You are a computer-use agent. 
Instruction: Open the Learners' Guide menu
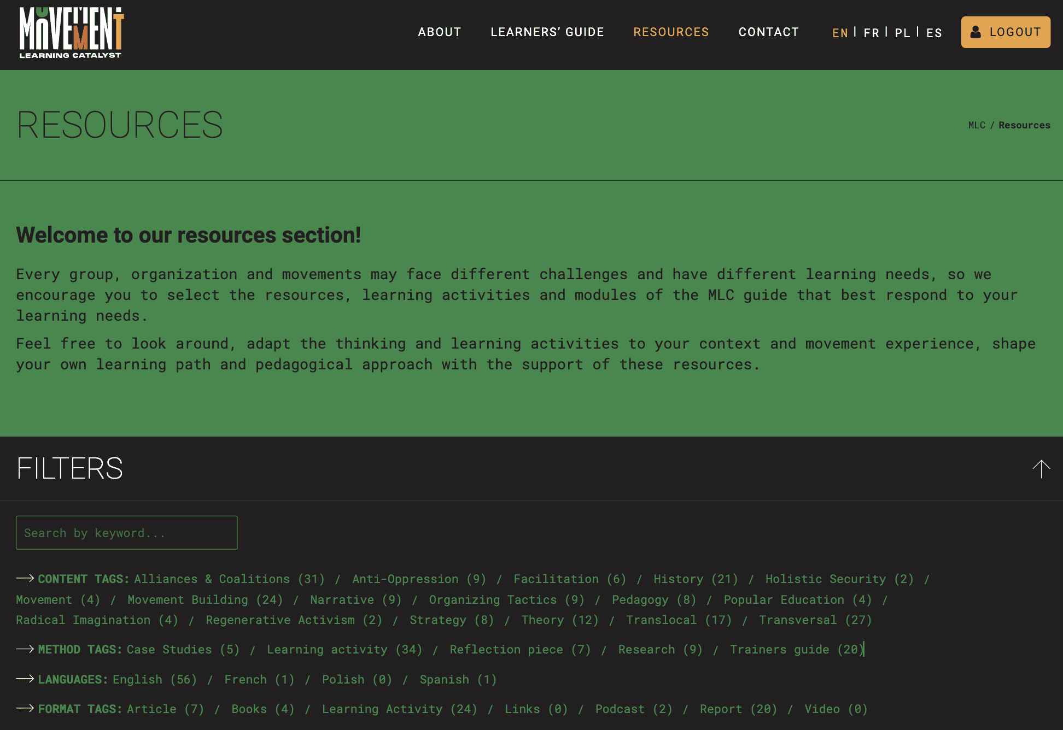[x=547, y=32]
